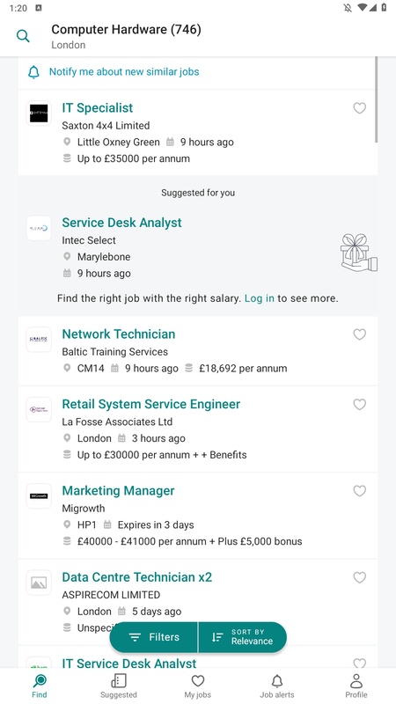Viewport: 396px width, 704px height.
Task: Click the Baltic Training Services logo
Action: coord(39,340)
